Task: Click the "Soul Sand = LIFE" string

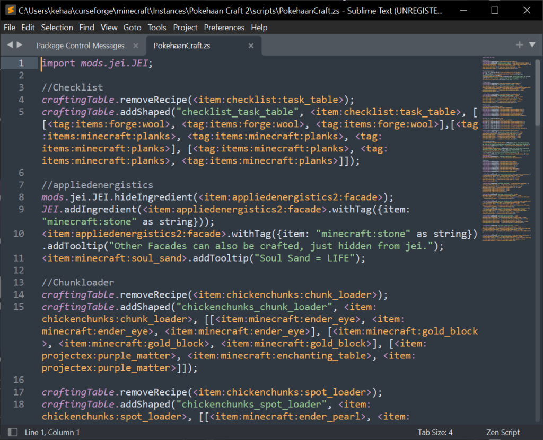Action: click(305, 258)
